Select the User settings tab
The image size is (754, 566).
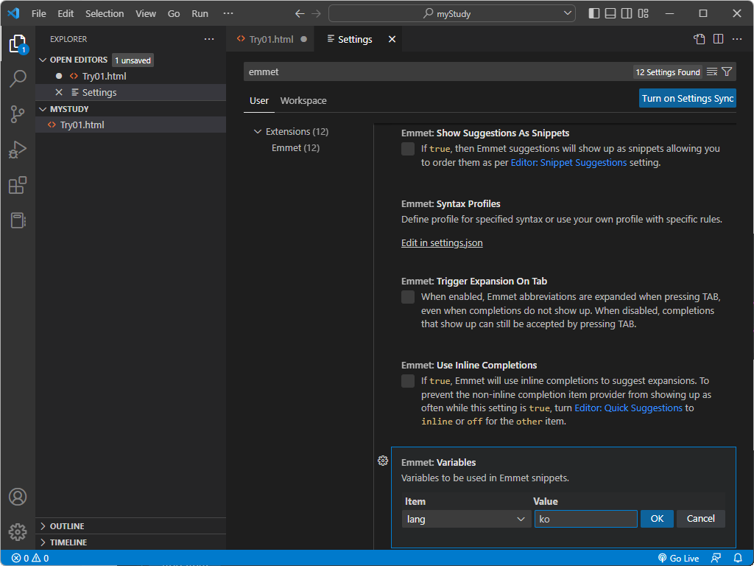click(258, 100)
